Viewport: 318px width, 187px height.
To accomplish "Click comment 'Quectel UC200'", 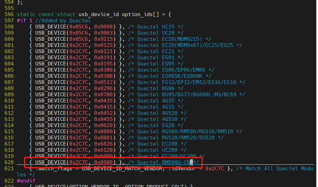I will [157, 150].
